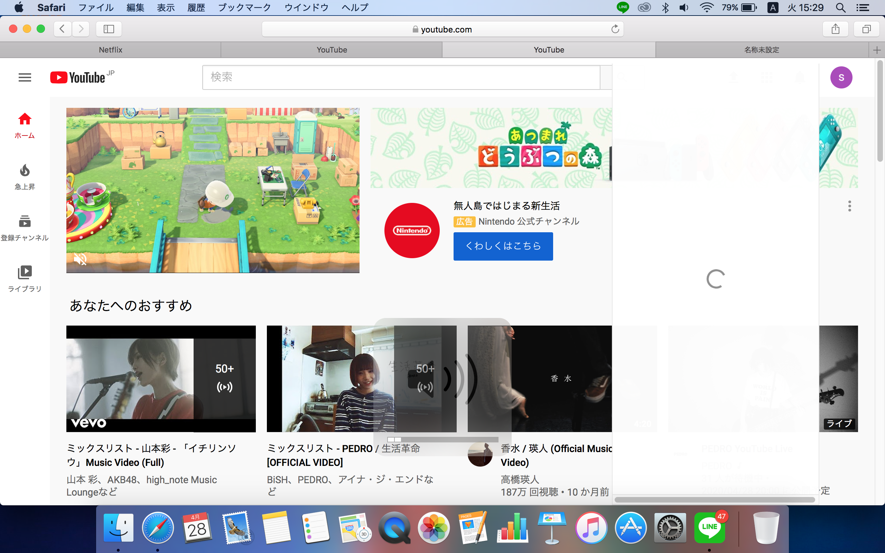885x553 pixels.
Task: Show all tabs overview button
Action: (866, 29)
